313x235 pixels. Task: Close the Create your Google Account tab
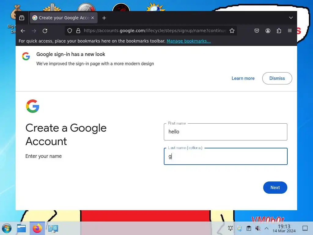(x=93, y=18)
